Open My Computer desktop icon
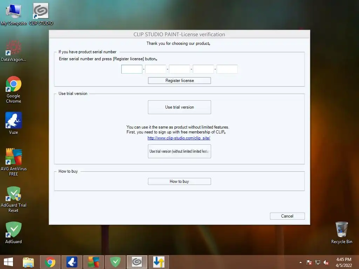Screen dimensions: 359x269 coord(14,14)
